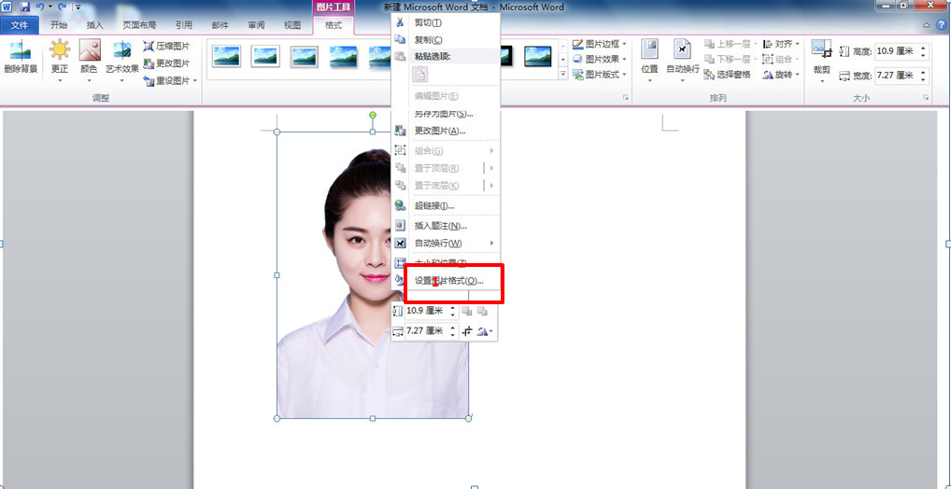Open 图片版式 picture layout menu
951x489 pixels.
pyautogui.click(x=600, y=75)
